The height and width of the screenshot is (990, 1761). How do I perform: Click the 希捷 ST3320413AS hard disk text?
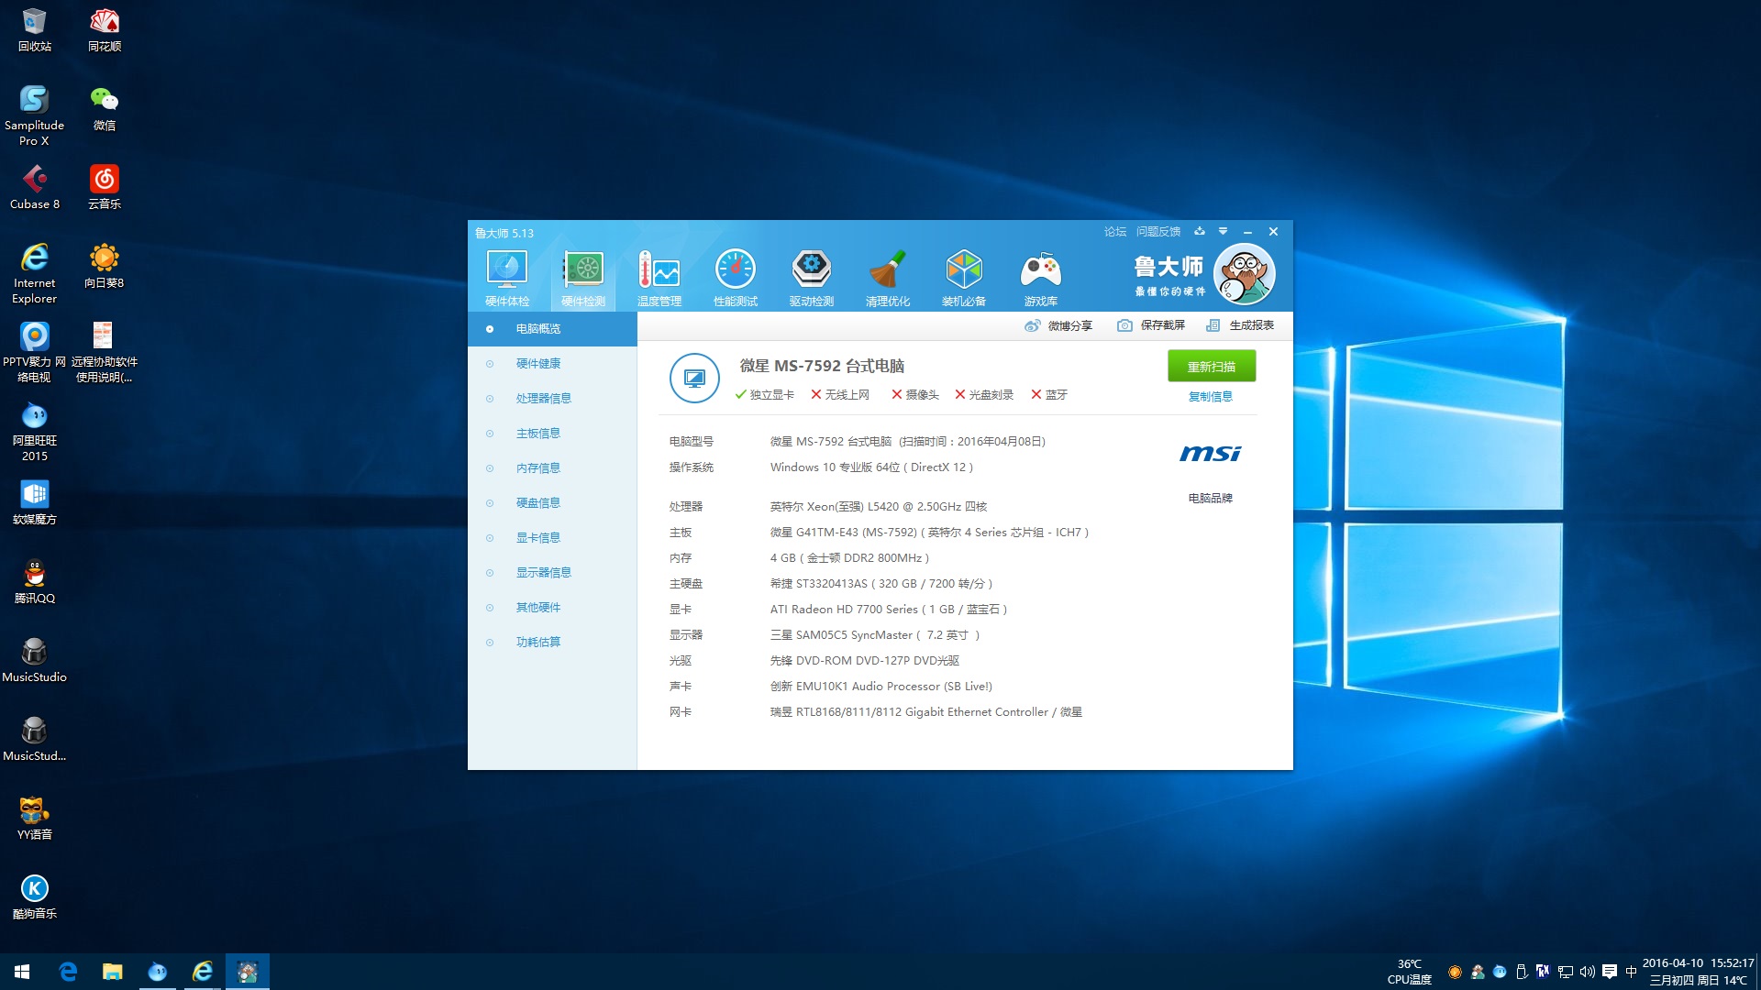pos(881,584)
